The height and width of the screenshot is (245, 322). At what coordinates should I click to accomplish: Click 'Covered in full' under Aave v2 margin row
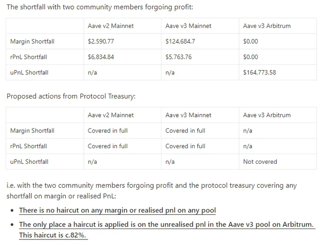[108, 131]
